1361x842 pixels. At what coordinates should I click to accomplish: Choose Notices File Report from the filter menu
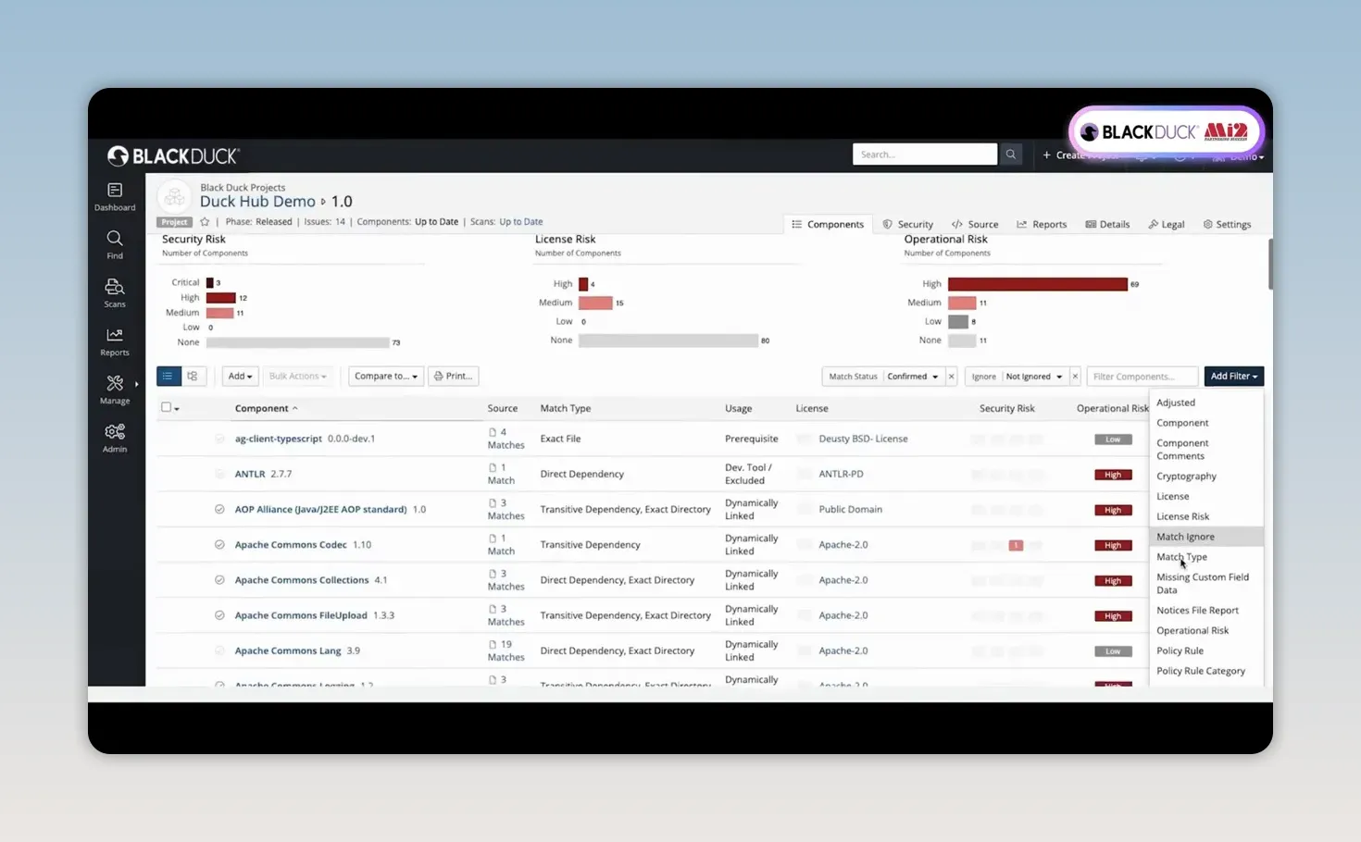(x=1206, y=611)
